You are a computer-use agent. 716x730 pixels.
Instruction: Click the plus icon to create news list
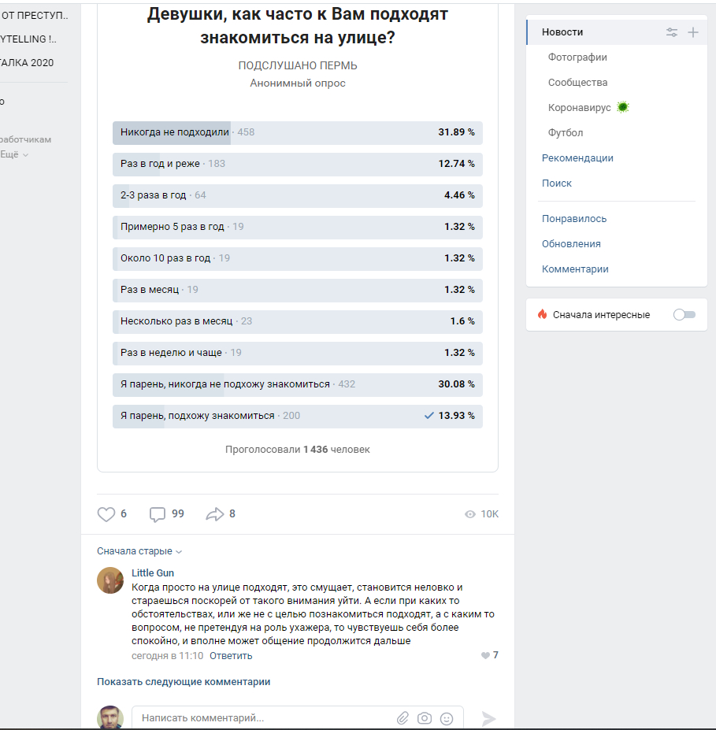693,32
